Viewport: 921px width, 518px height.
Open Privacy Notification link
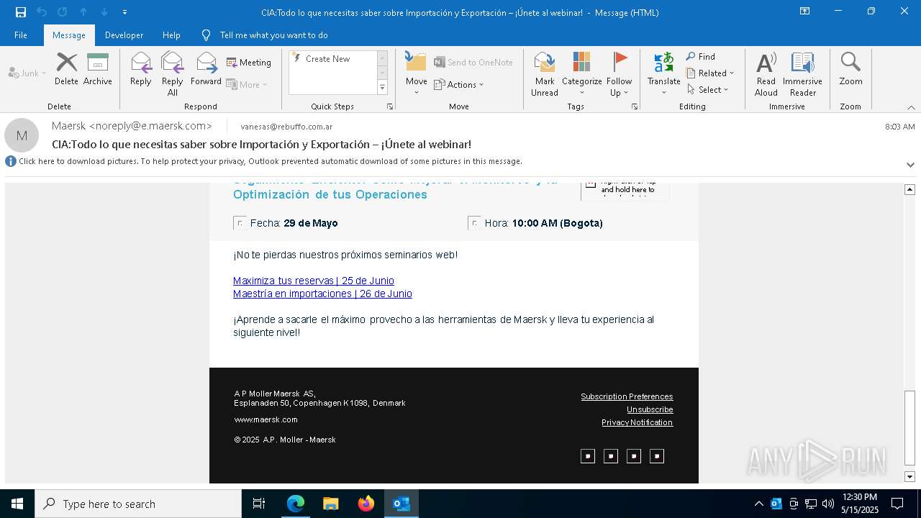(637, 422)
